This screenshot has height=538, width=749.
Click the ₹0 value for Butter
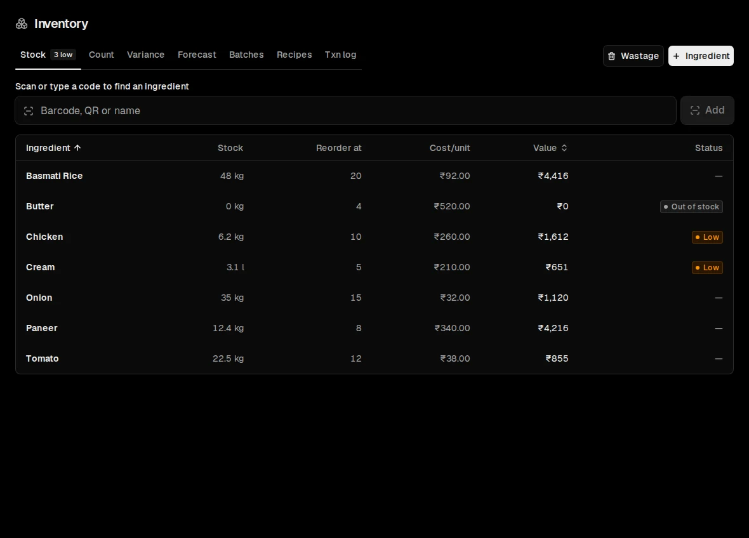(x=563, y=206)
